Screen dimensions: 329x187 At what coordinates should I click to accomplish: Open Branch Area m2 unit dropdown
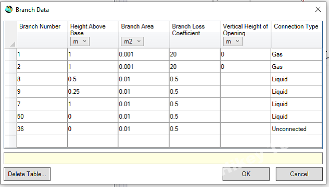click(132, 41)
